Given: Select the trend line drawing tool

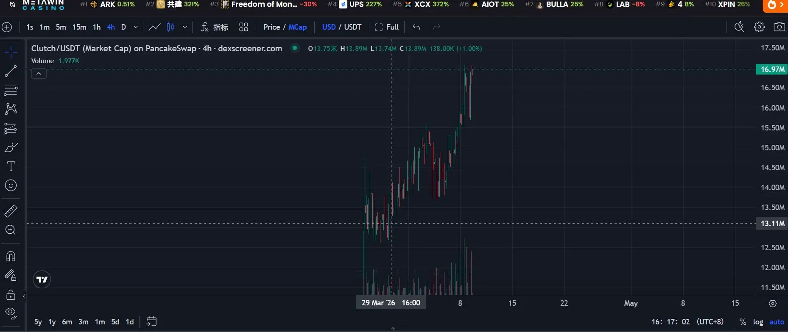Looking at the screenshot, I should [11, 71].
